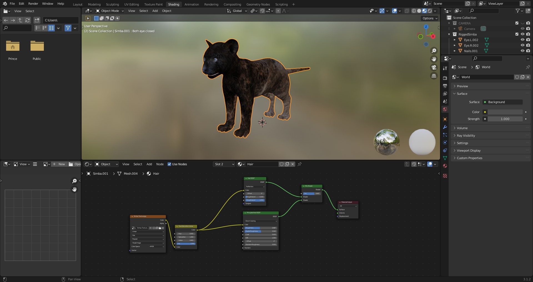The width and height of the screenshot is (533, 282).
Task: Toggle exclude checkbox for CAMERA collection
Action: tap(517, 23)
